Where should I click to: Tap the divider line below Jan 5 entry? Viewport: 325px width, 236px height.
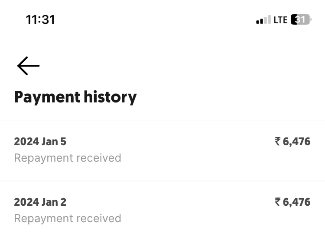tap(162, 181)
